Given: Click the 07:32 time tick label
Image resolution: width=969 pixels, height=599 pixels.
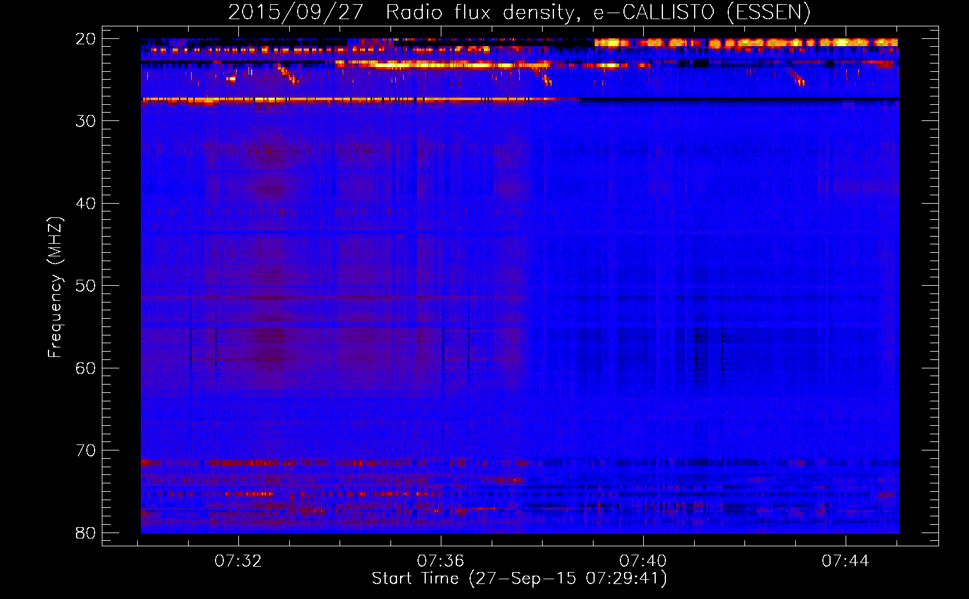Looking at the screenshot, I should [238, 561].
